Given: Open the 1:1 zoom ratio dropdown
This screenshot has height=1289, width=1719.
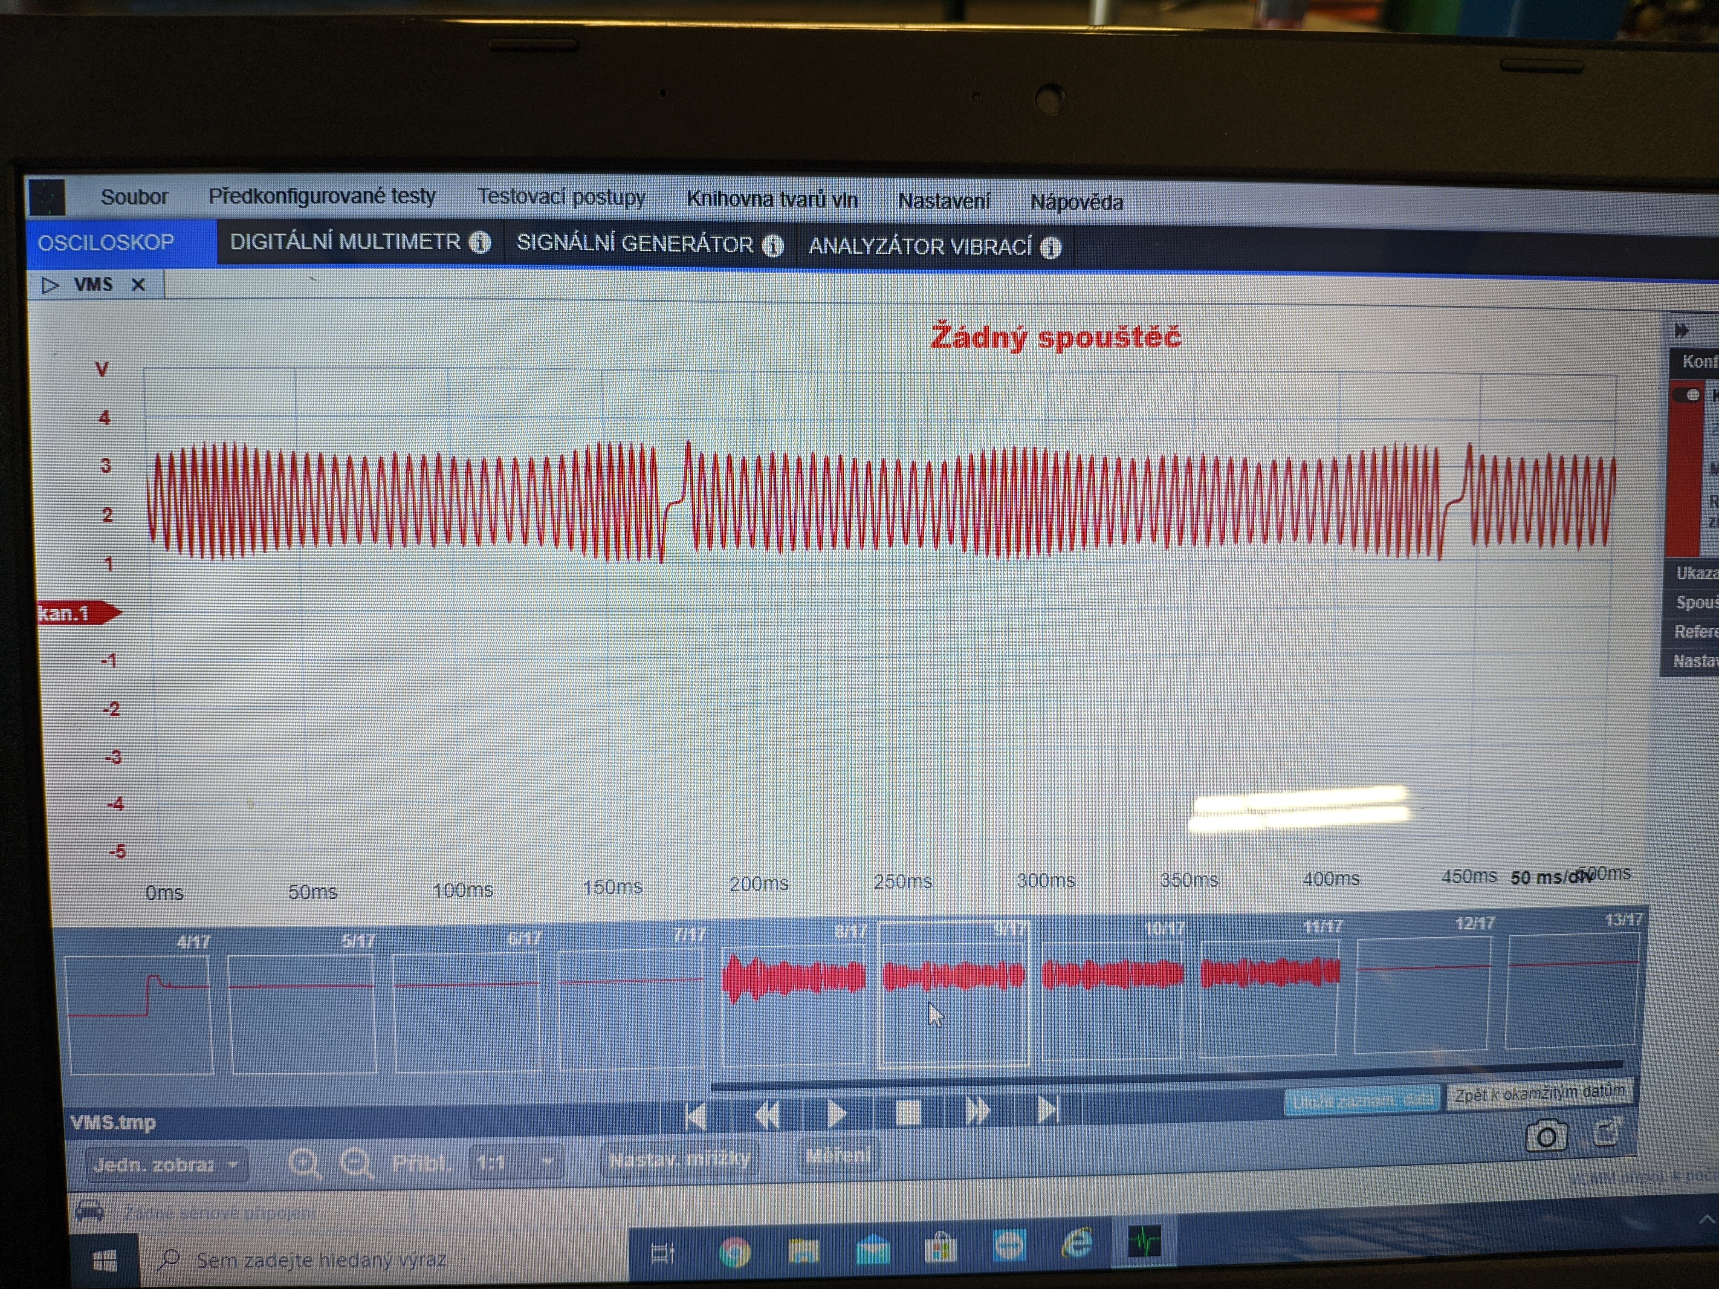Looking at the screenshot, I should [x=515, y=1162].
